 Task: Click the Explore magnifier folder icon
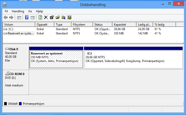[63, 17]
